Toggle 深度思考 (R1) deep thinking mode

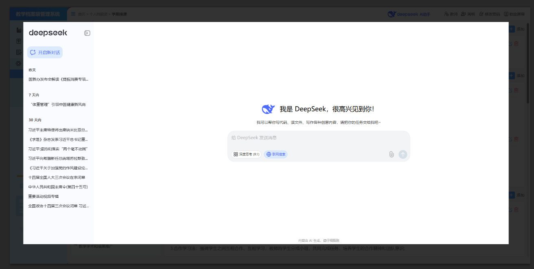click(x=246, y=154)
